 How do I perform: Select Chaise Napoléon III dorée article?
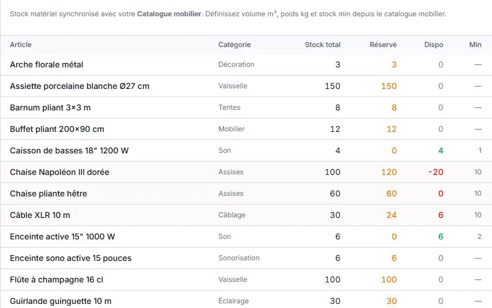coord(60,172)
